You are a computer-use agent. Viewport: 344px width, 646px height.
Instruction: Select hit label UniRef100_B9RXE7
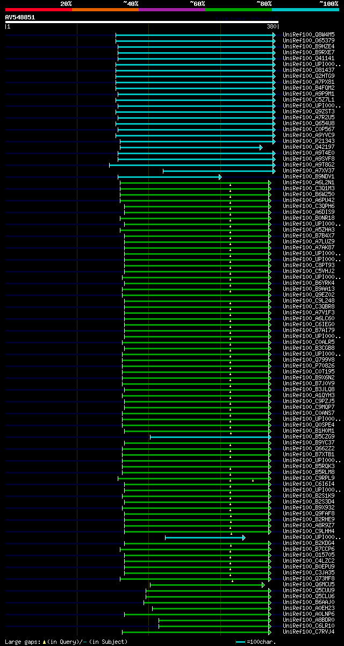[x=309, y=52]
